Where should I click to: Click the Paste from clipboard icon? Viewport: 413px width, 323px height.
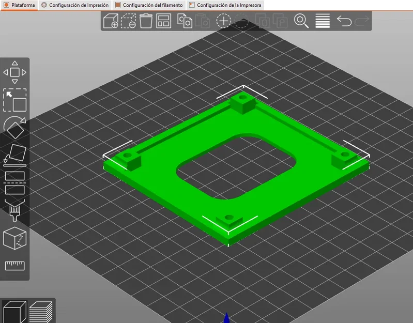(202, 21)
